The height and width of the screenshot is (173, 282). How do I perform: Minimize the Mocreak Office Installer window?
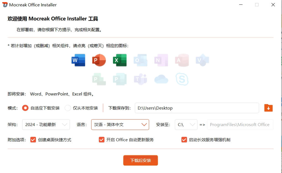(241, 5)
